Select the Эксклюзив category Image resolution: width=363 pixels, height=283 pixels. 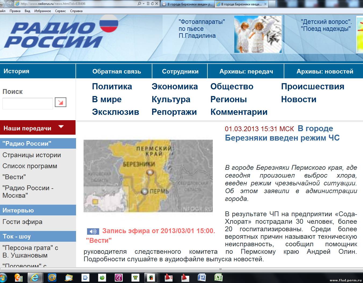coord(115,112)
